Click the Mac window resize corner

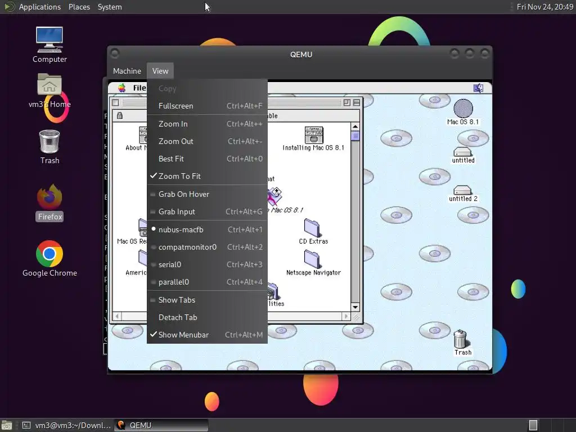pyautogui.click(x=356, y=317)
